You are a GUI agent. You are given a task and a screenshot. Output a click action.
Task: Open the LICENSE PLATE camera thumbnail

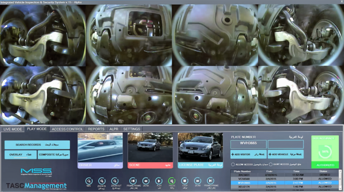tap(200, 150)
